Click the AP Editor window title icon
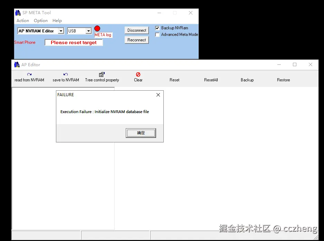The image size is (324, 241). point(17,64)
